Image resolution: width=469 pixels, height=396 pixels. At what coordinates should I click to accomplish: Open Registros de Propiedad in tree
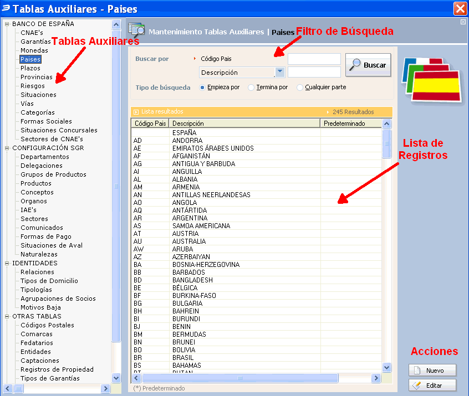click(57, 369)
